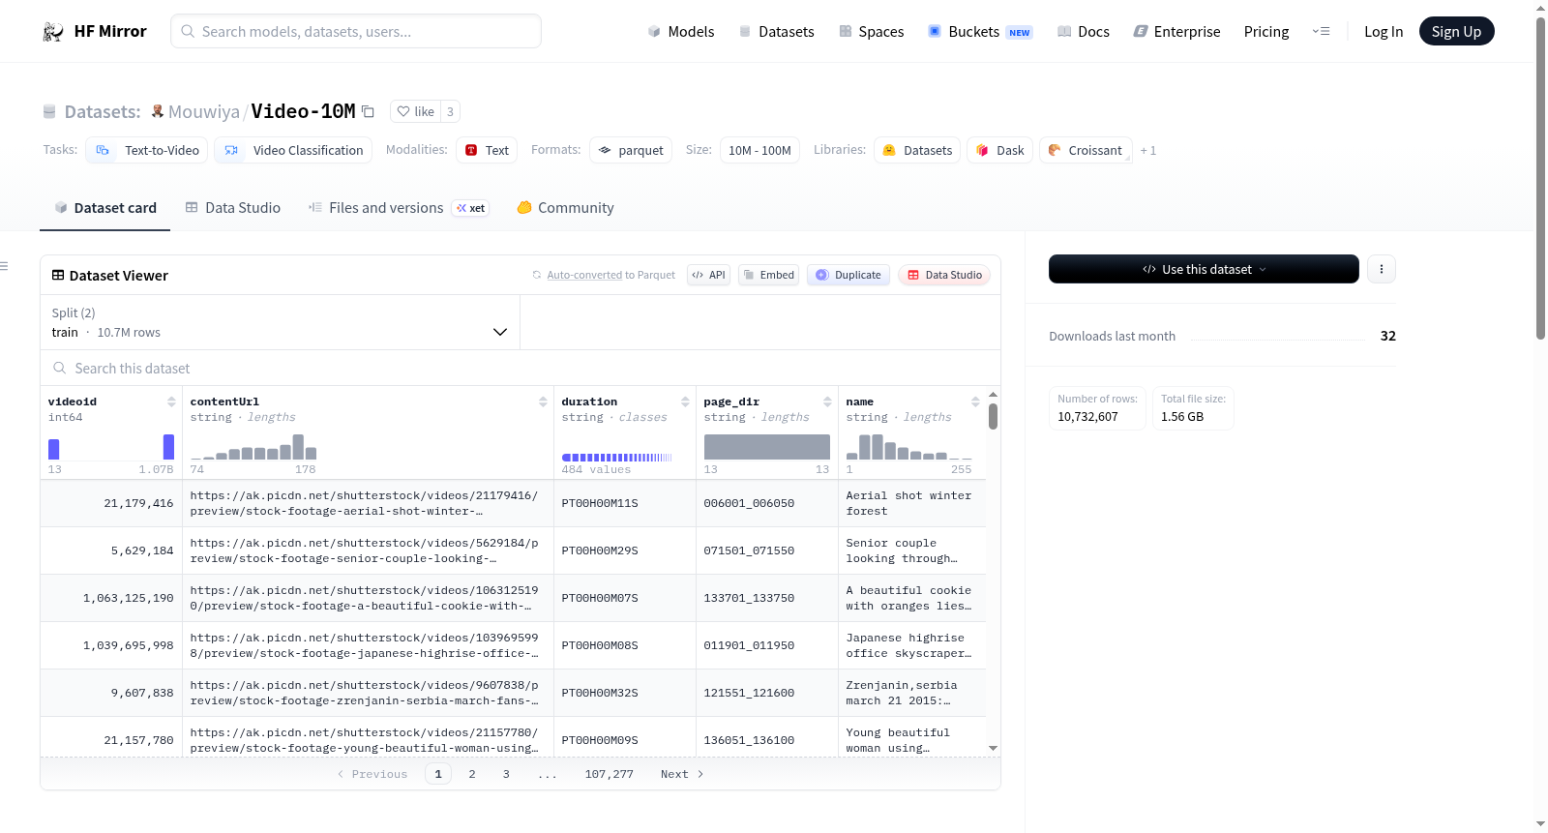Jump to last page 107,277

click(x=610, y=774)
